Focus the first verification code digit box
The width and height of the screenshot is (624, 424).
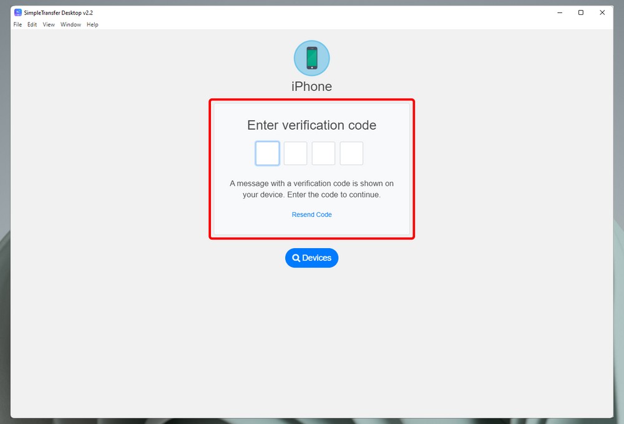pyautogui.click(x=268, y=153)
